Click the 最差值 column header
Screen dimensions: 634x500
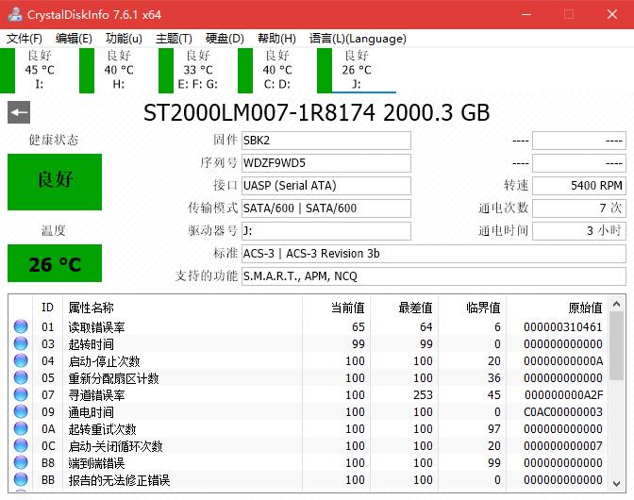pyautogui.click(x=405, y=308)
